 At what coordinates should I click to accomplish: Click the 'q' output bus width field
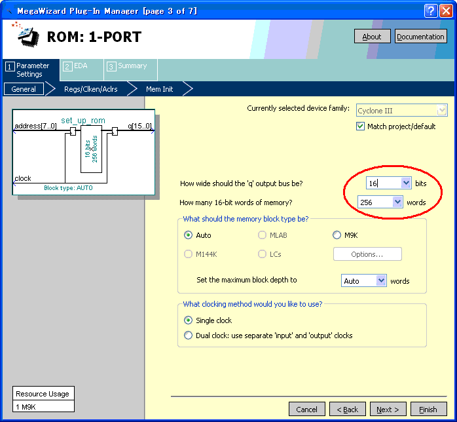[x=384, y=183]
